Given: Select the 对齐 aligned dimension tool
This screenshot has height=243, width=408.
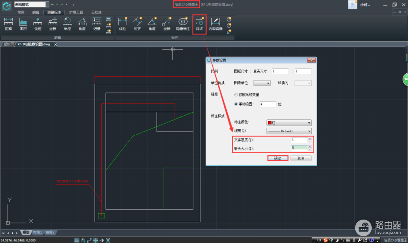Looking at the screenshot, I should 138,24.
